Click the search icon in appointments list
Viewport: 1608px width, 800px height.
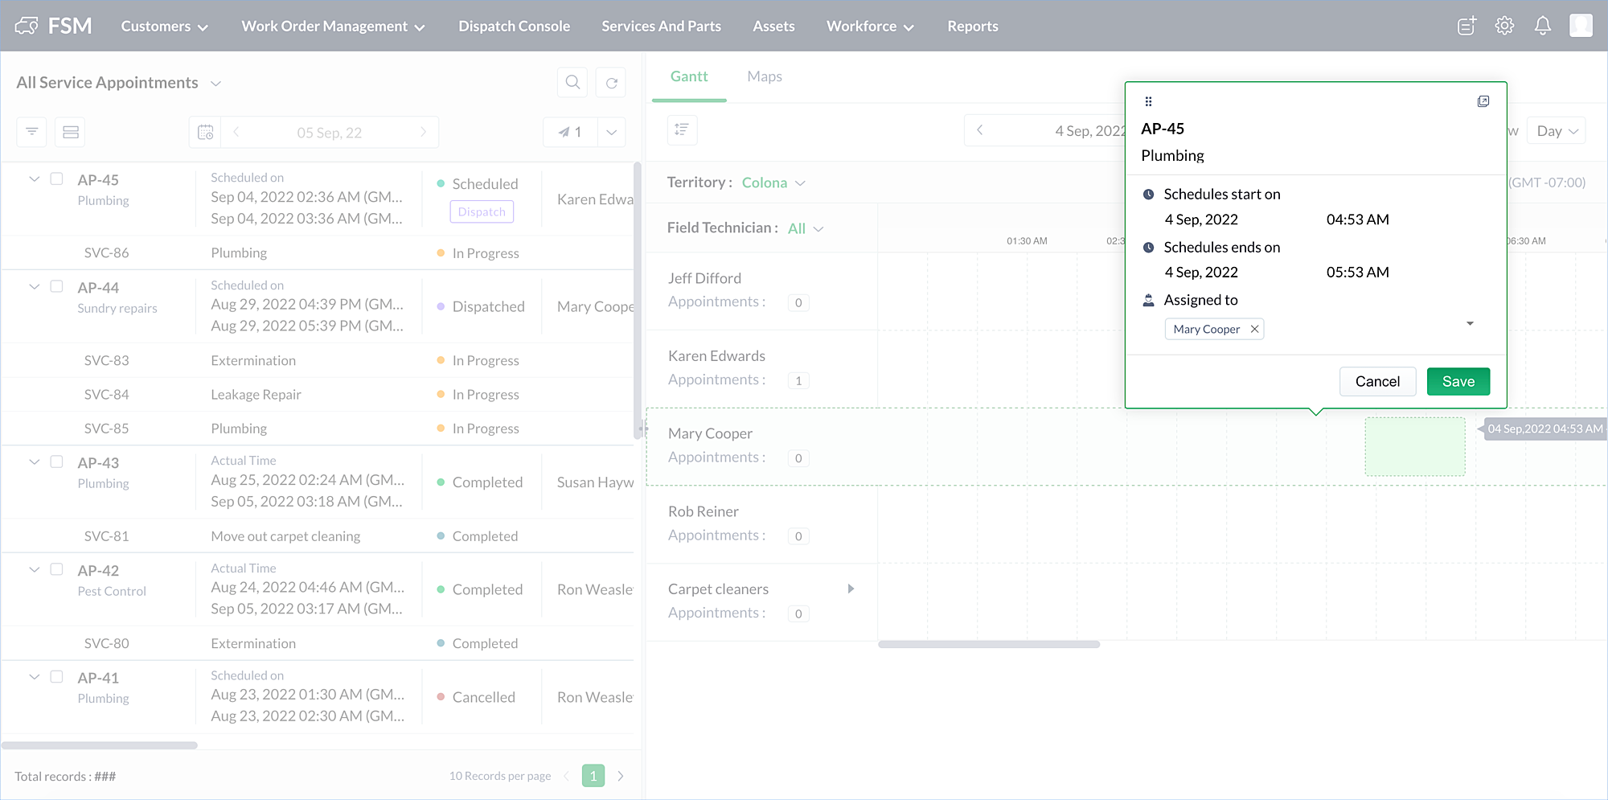click(x=572, y=82)
